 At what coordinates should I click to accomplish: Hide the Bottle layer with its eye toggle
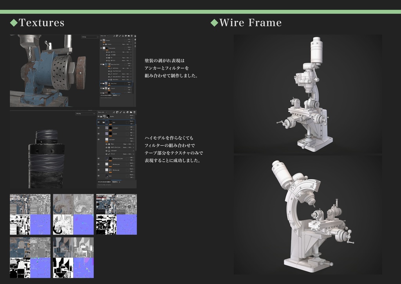tap(99, 116)
